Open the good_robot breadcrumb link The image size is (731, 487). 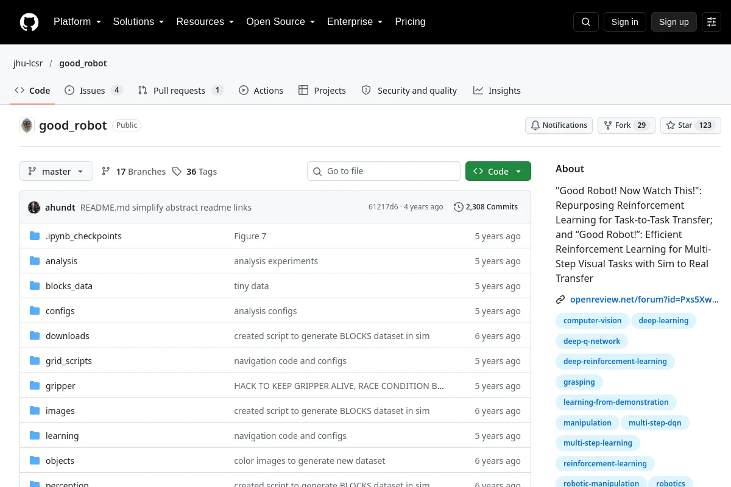point(83,63)
